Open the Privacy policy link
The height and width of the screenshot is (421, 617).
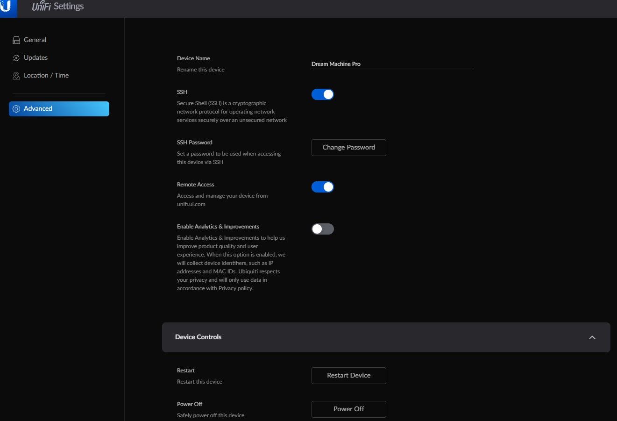coord(235,288)
